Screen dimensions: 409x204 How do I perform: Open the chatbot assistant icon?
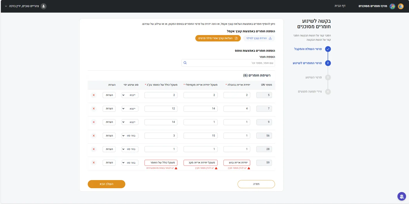coord(402,196)
